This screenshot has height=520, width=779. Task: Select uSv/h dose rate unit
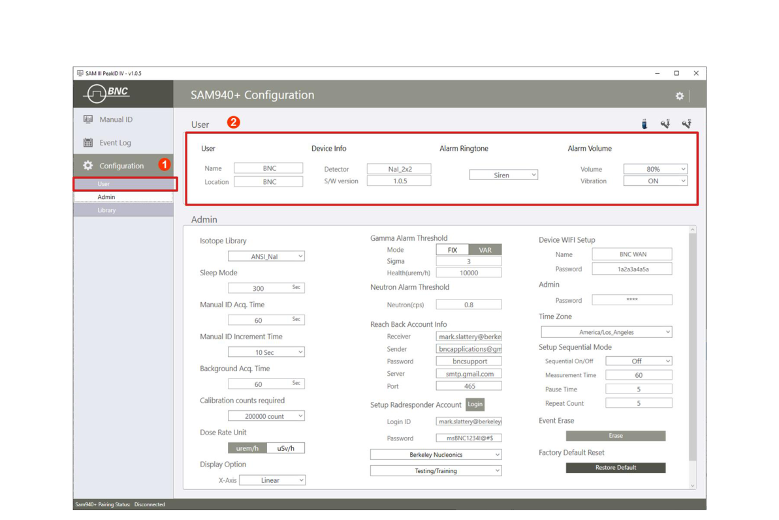click(285, 448)
